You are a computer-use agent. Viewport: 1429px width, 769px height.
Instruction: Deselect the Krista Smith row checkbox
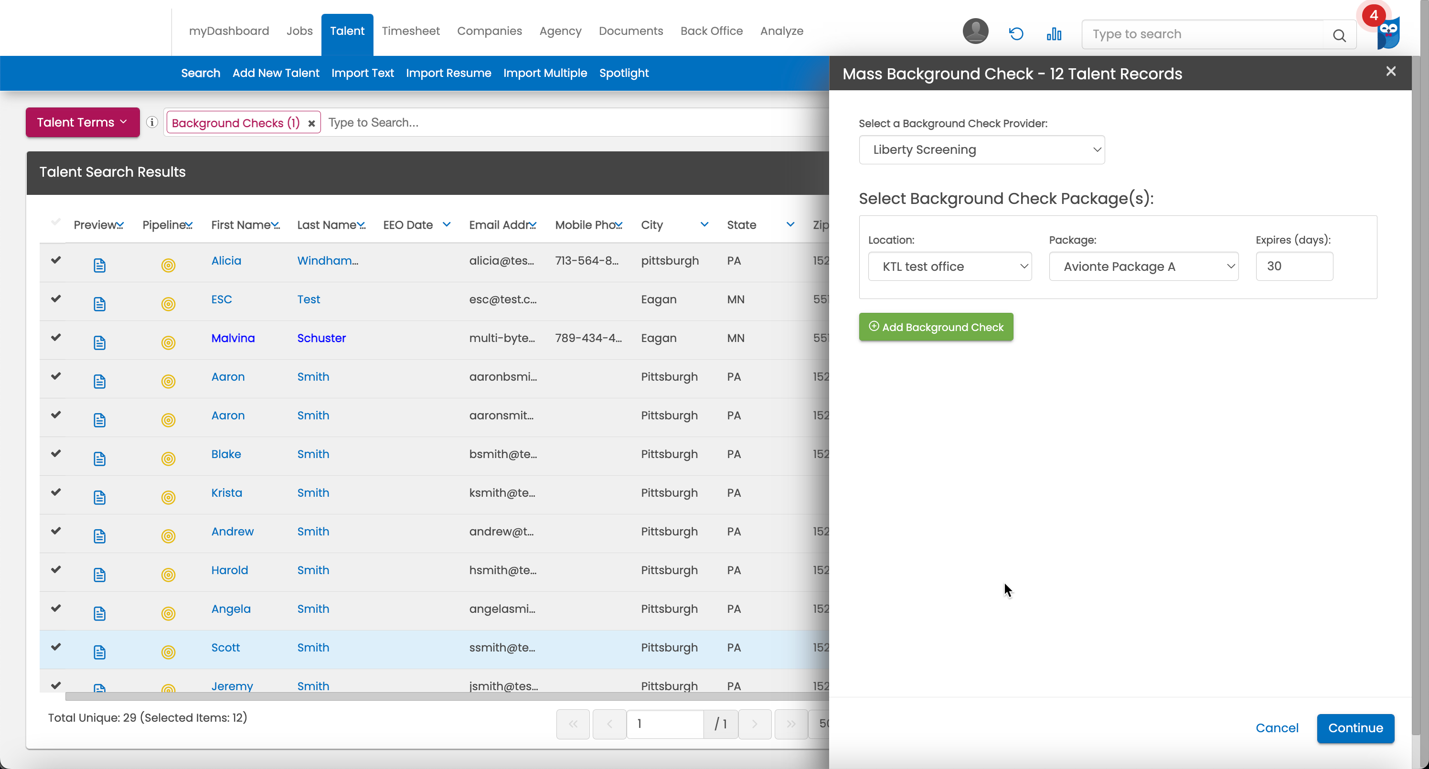pos(55,492)
